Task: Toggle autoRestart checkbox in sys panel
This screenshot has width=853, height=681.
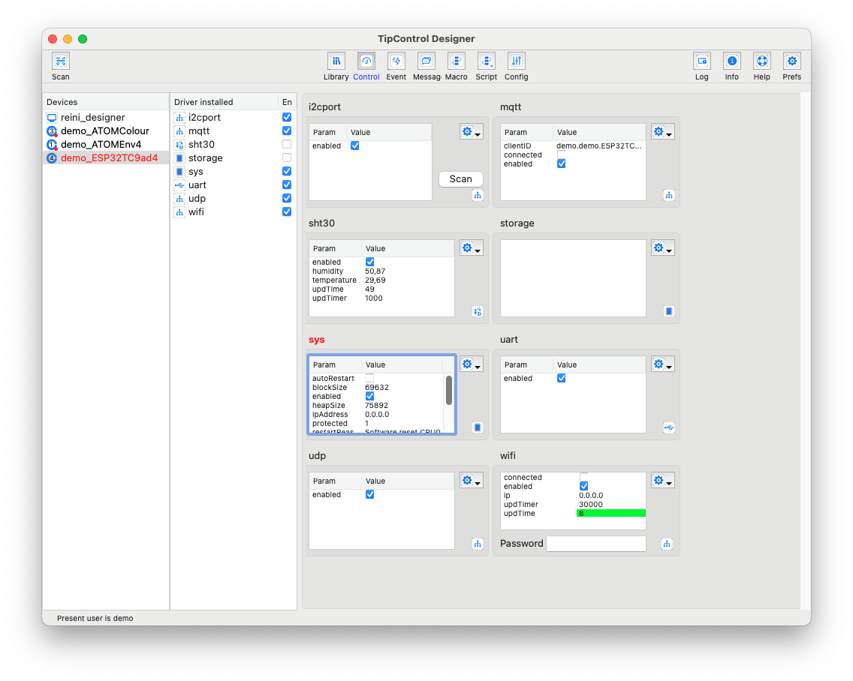Action: [x=369, y=378]
